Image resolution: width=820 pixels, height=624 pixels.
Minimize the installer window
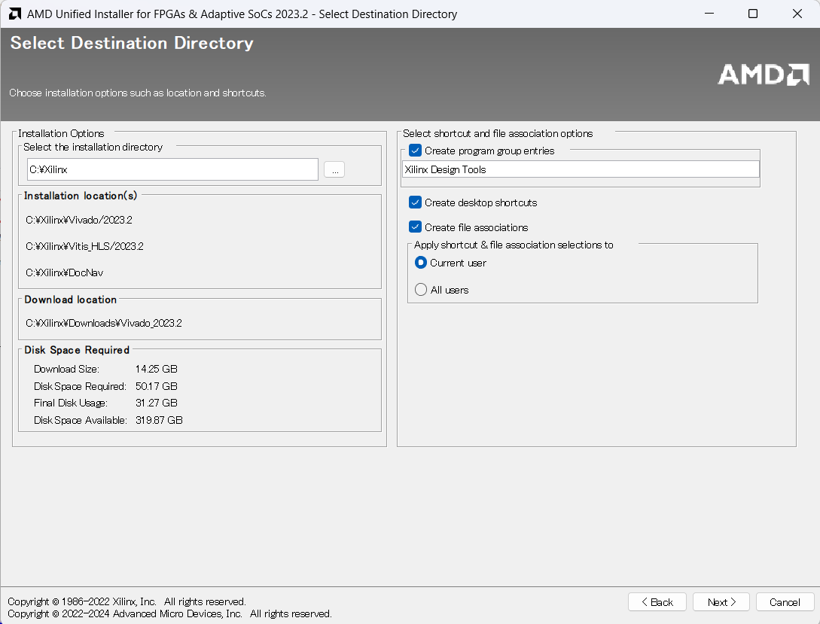click(709, 14)
